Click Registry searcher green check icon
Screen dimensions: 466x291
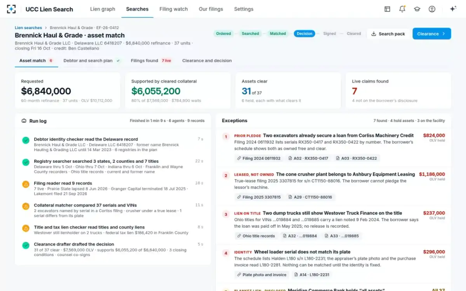[26, 162]
